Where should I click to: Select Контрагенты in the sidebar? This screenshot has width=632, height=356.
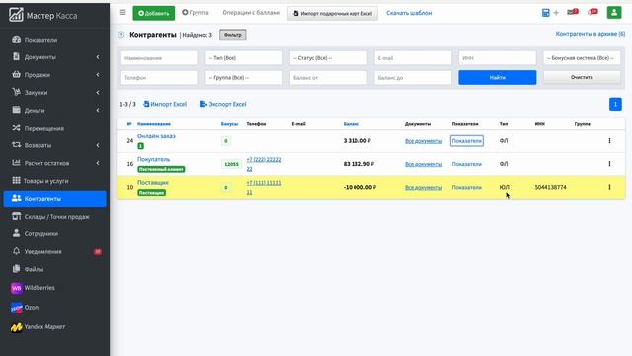coord(55,199)
